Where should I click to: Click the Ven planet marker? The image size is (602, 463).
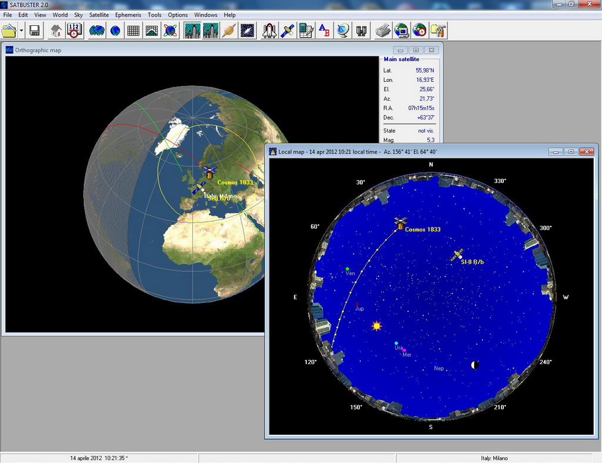point(347,269)
